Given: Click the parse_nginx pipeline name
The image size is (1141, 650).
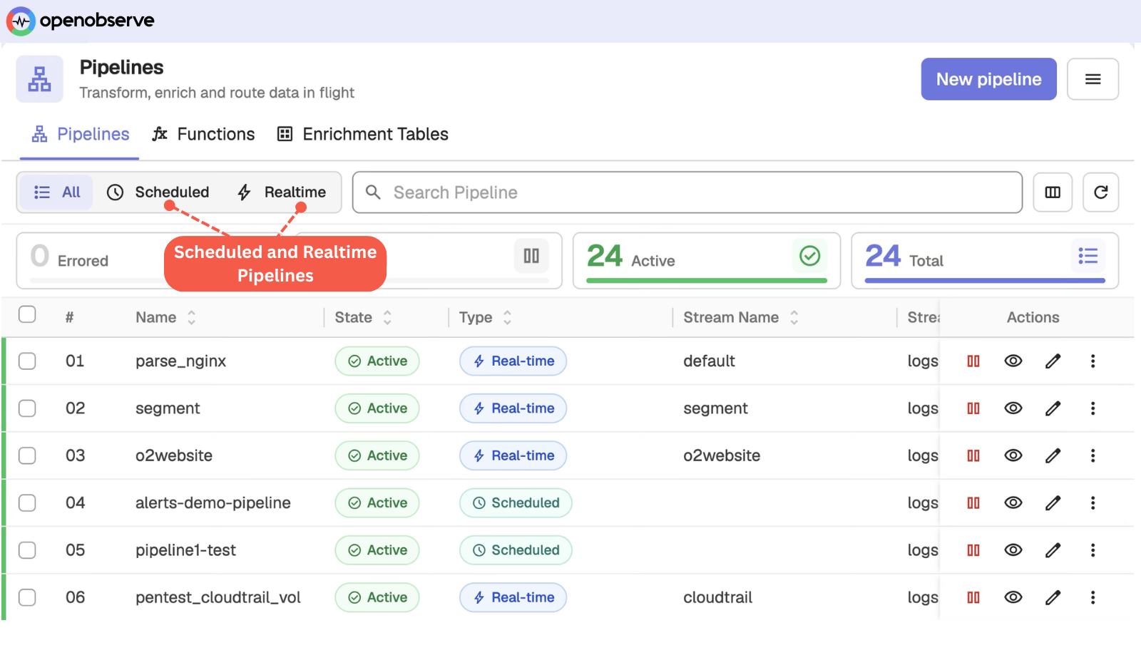Looking at the screenshot, I should 181,361.
